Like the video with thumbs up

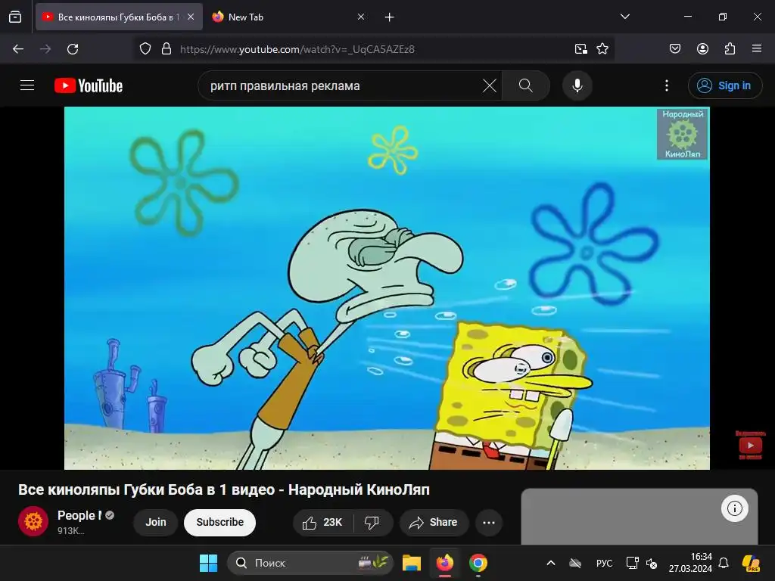[x=323, y=522]
